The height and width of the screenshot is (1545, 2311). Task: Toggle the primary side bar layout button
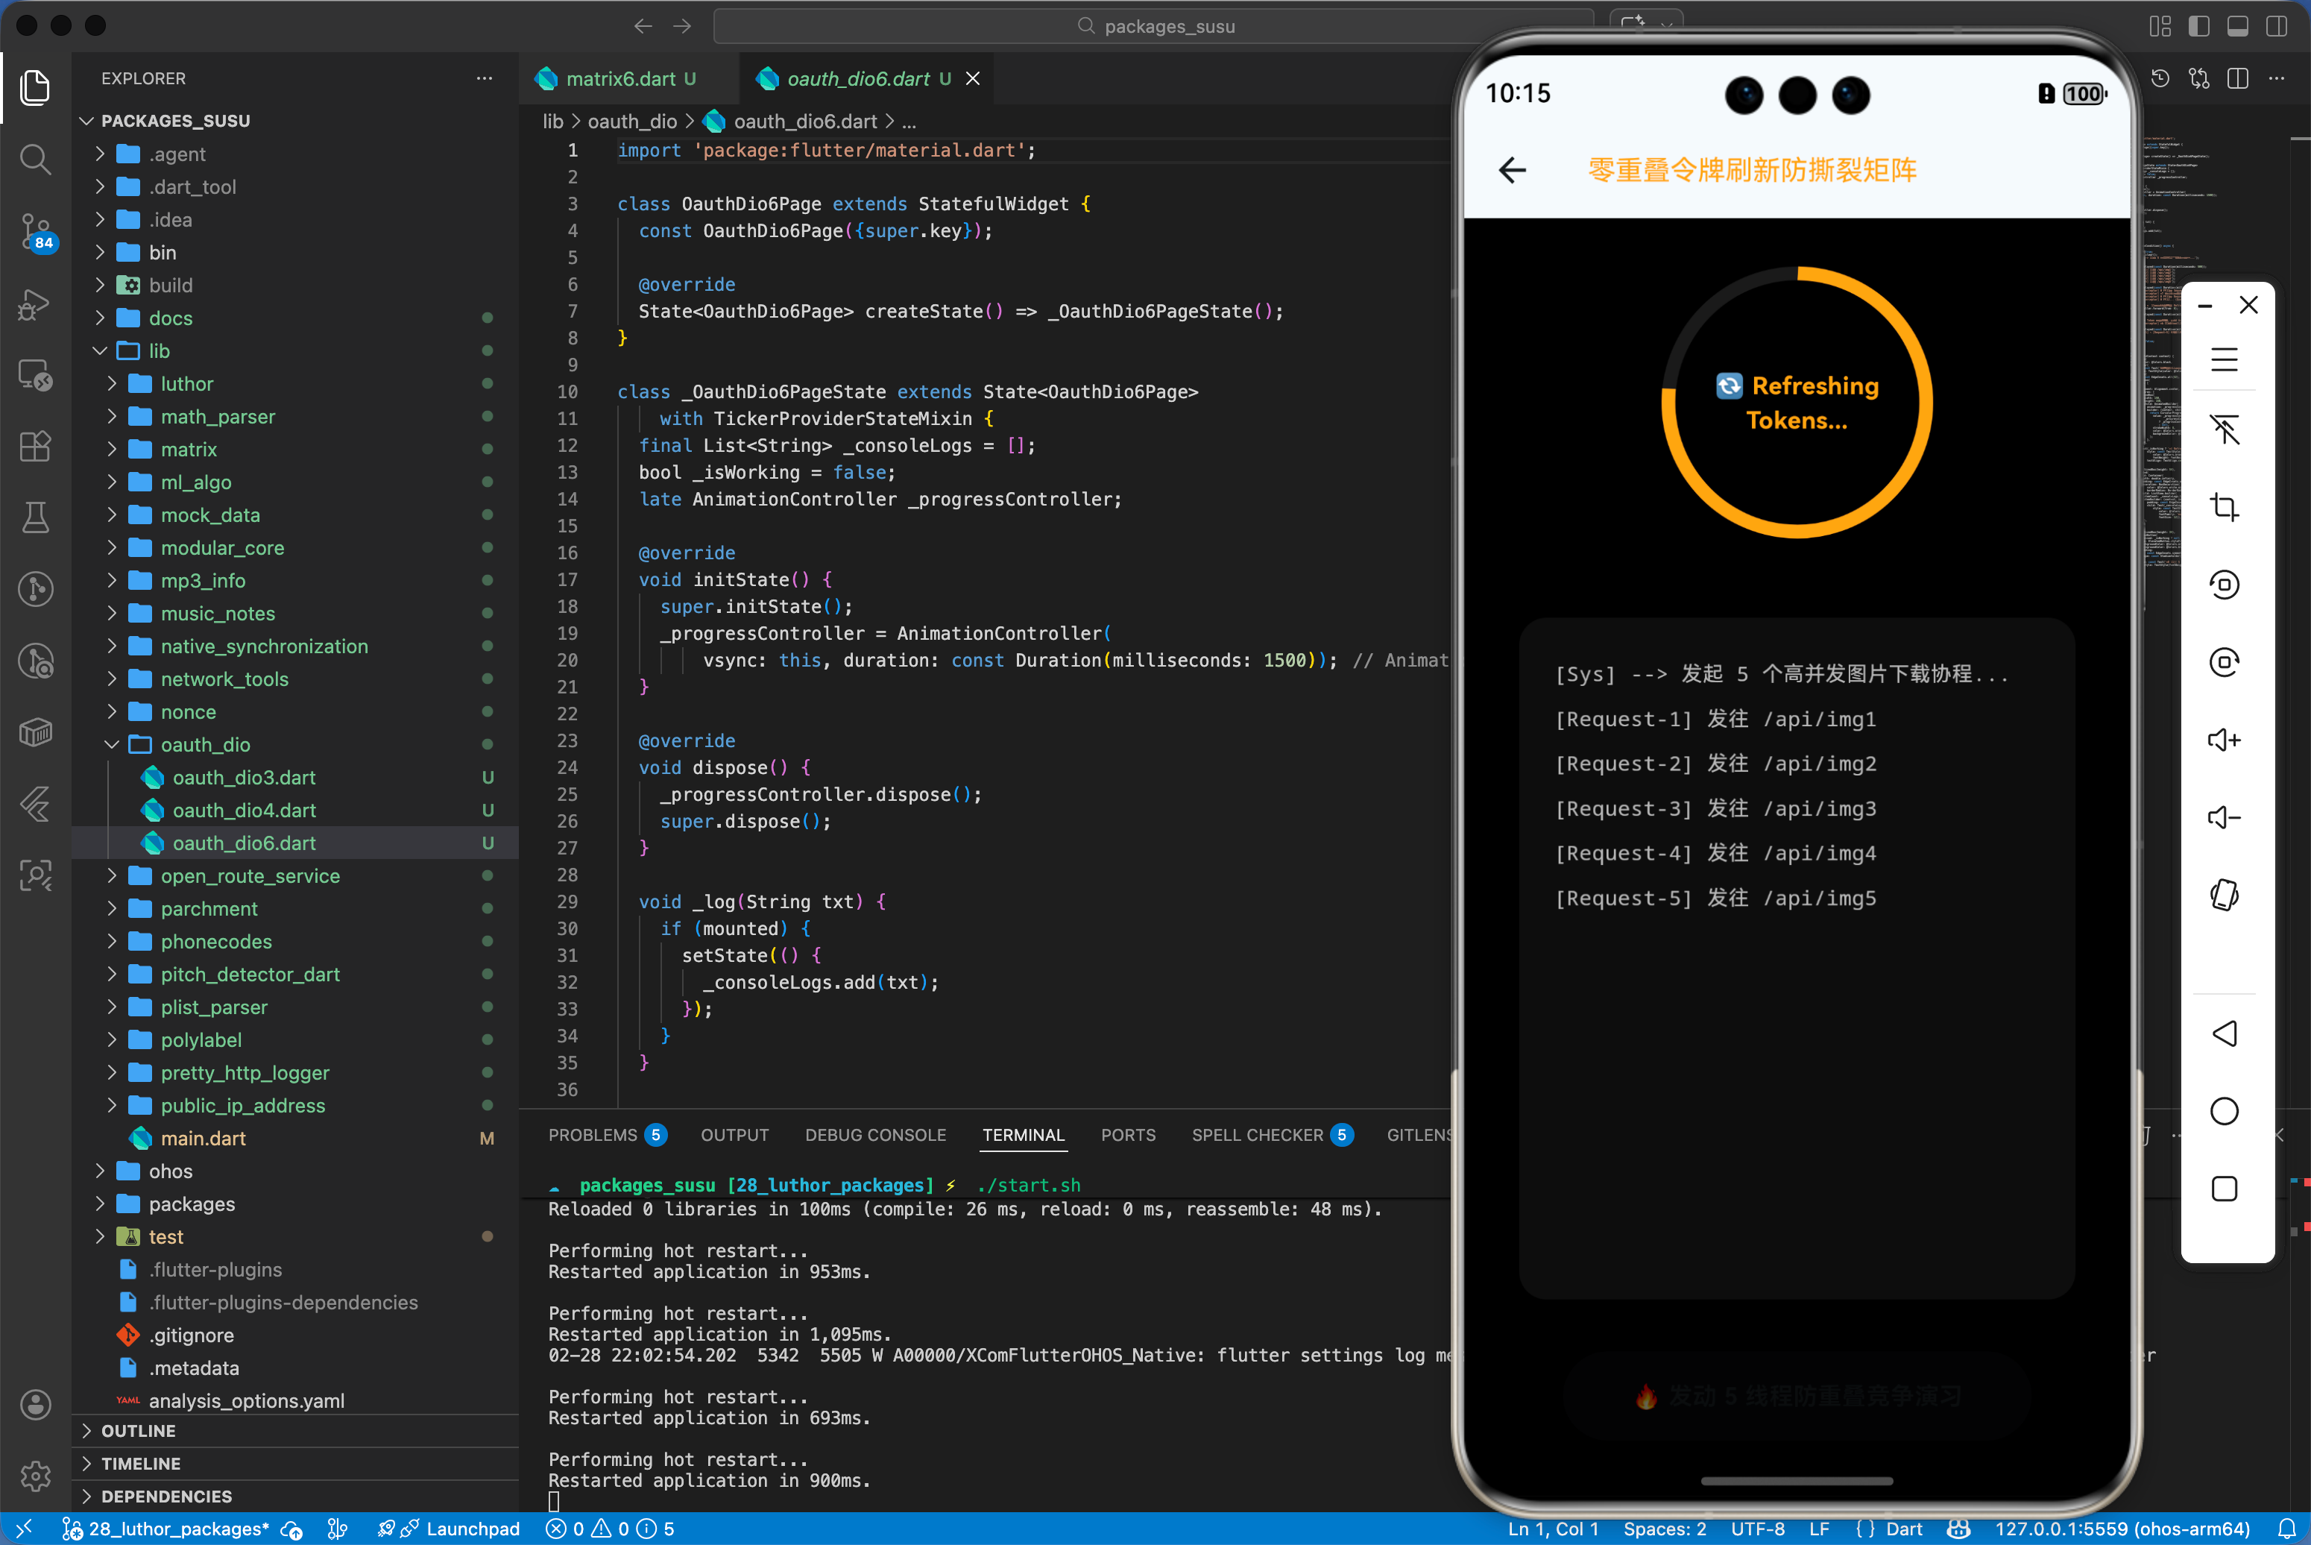[2198, 27]
